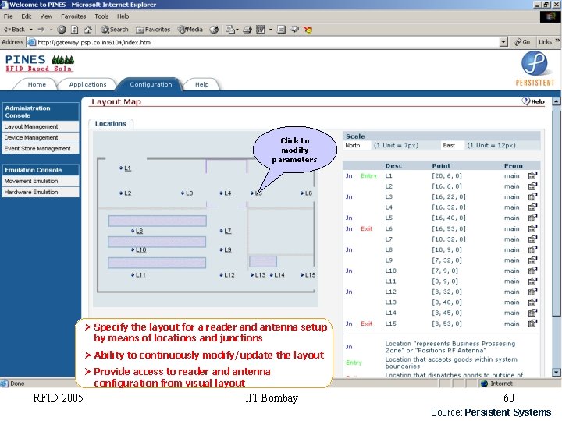Click edit icon for row L3
The width and height of the screenshot is (562, 421).
click(x=532, y=197)
